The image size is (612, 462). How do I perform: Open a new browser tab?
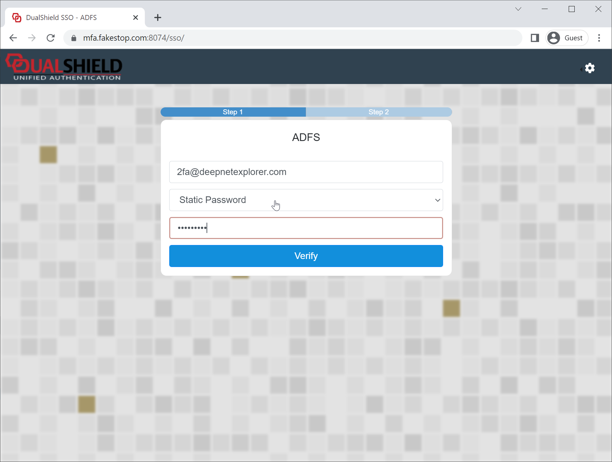pyautogui.click(x=158, y=18)
